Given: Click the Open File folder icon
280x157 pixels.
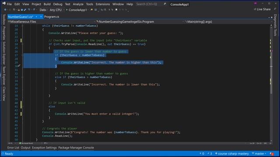Looking at the screenshot, I should 18,10.
